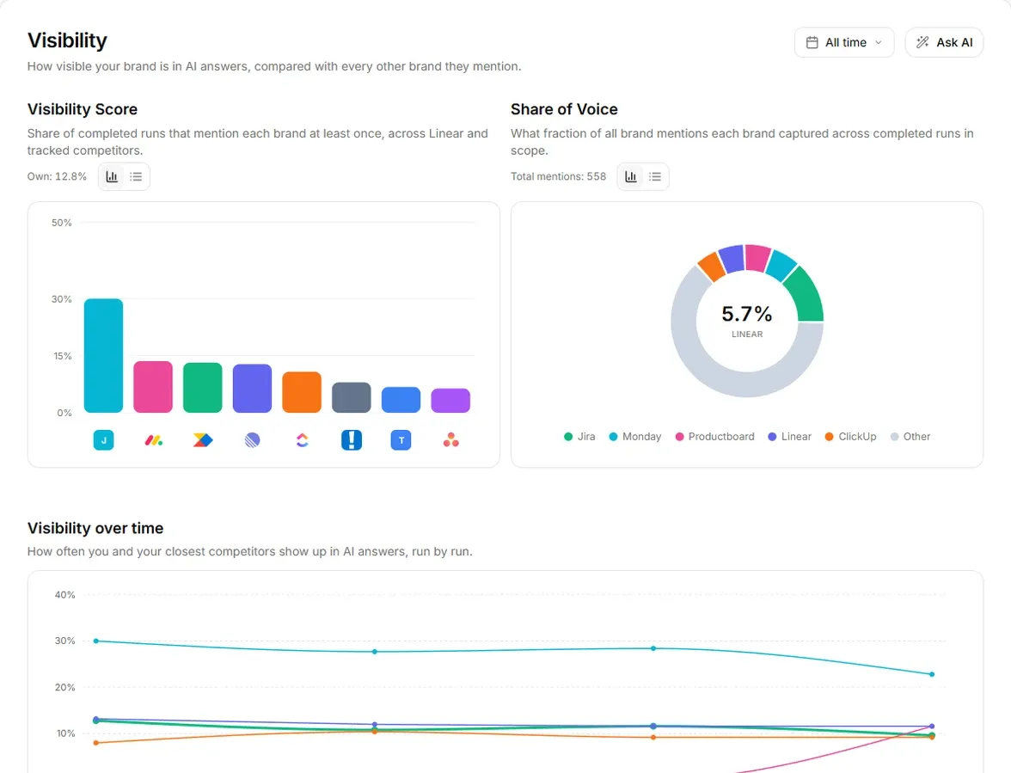Switch Visibility Score to list view
This screenshot has width=1011, height=773.
136,176
